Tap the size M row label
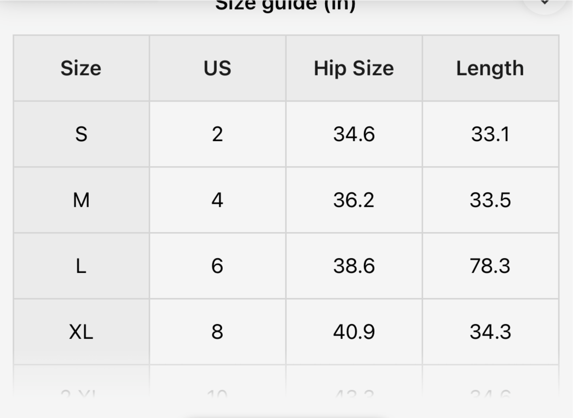The image size is (573, 418). [x=81, y=200]
